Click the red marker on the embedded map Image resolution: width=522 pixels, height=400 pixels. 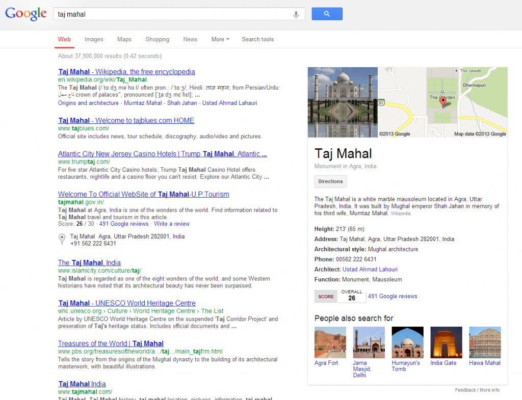[x=443, y=101]
